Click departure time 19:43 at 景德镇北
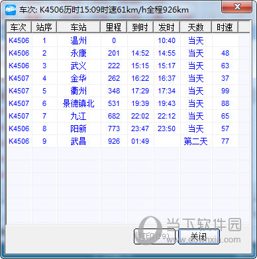The image size is (257, 259). (167, 103)
